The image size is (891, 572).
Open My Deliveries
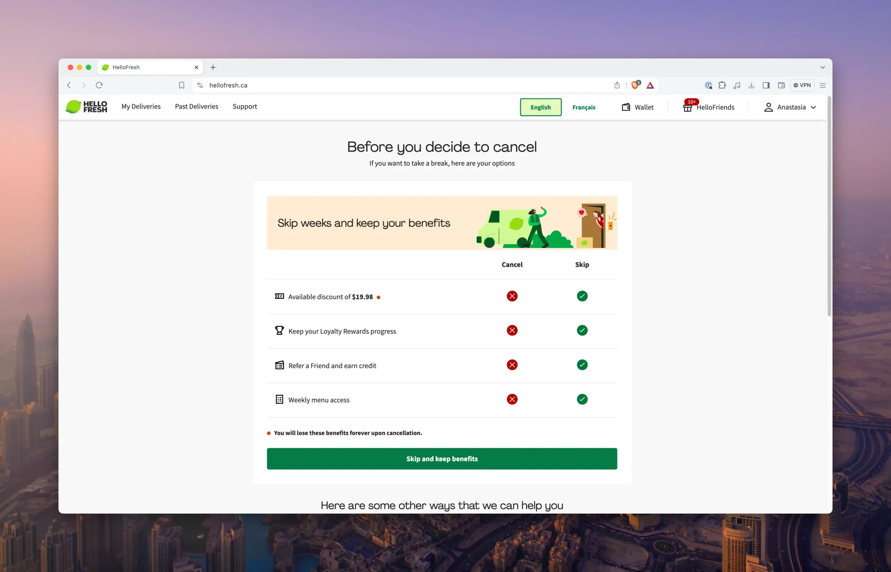click(141, 106)
